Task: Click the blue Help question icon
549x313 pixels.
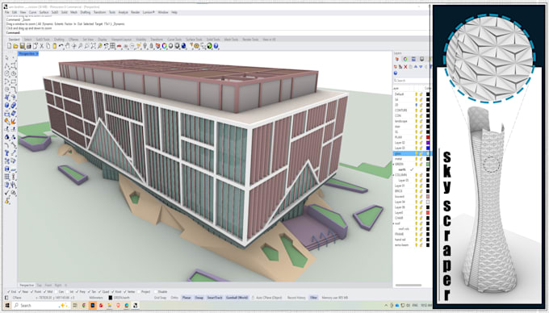Action: pyautogui.click(x=216, y=46)
